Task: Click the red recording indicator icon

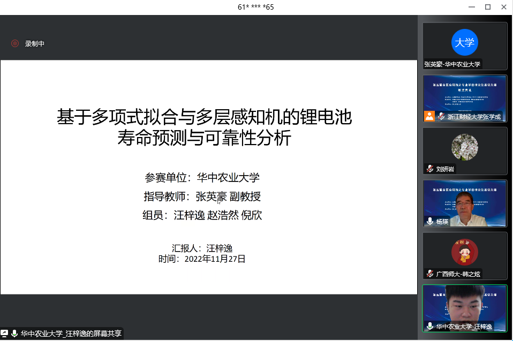Action: point(15,43)
